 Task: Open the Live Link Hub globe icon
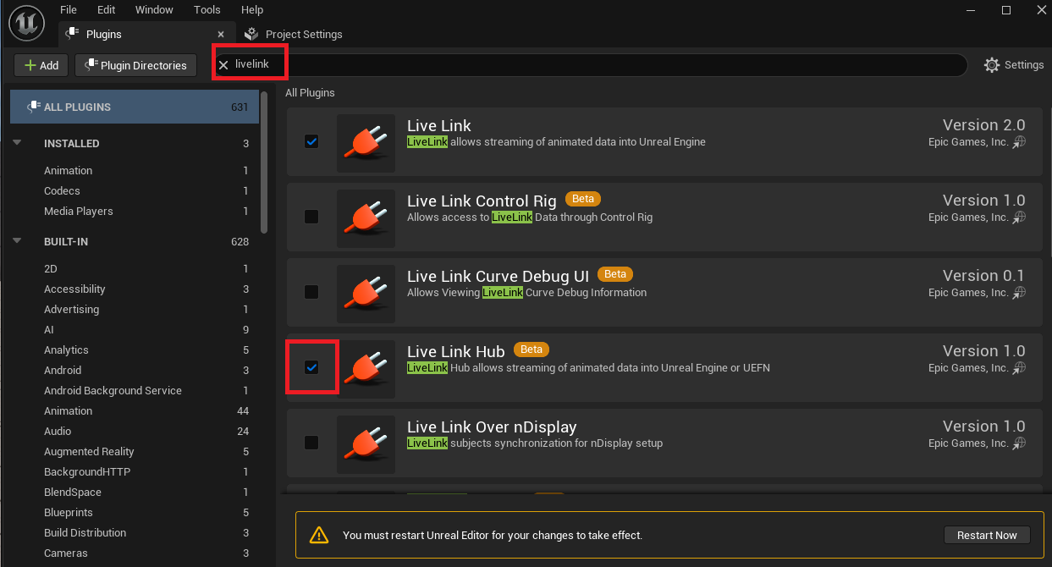1019,368
